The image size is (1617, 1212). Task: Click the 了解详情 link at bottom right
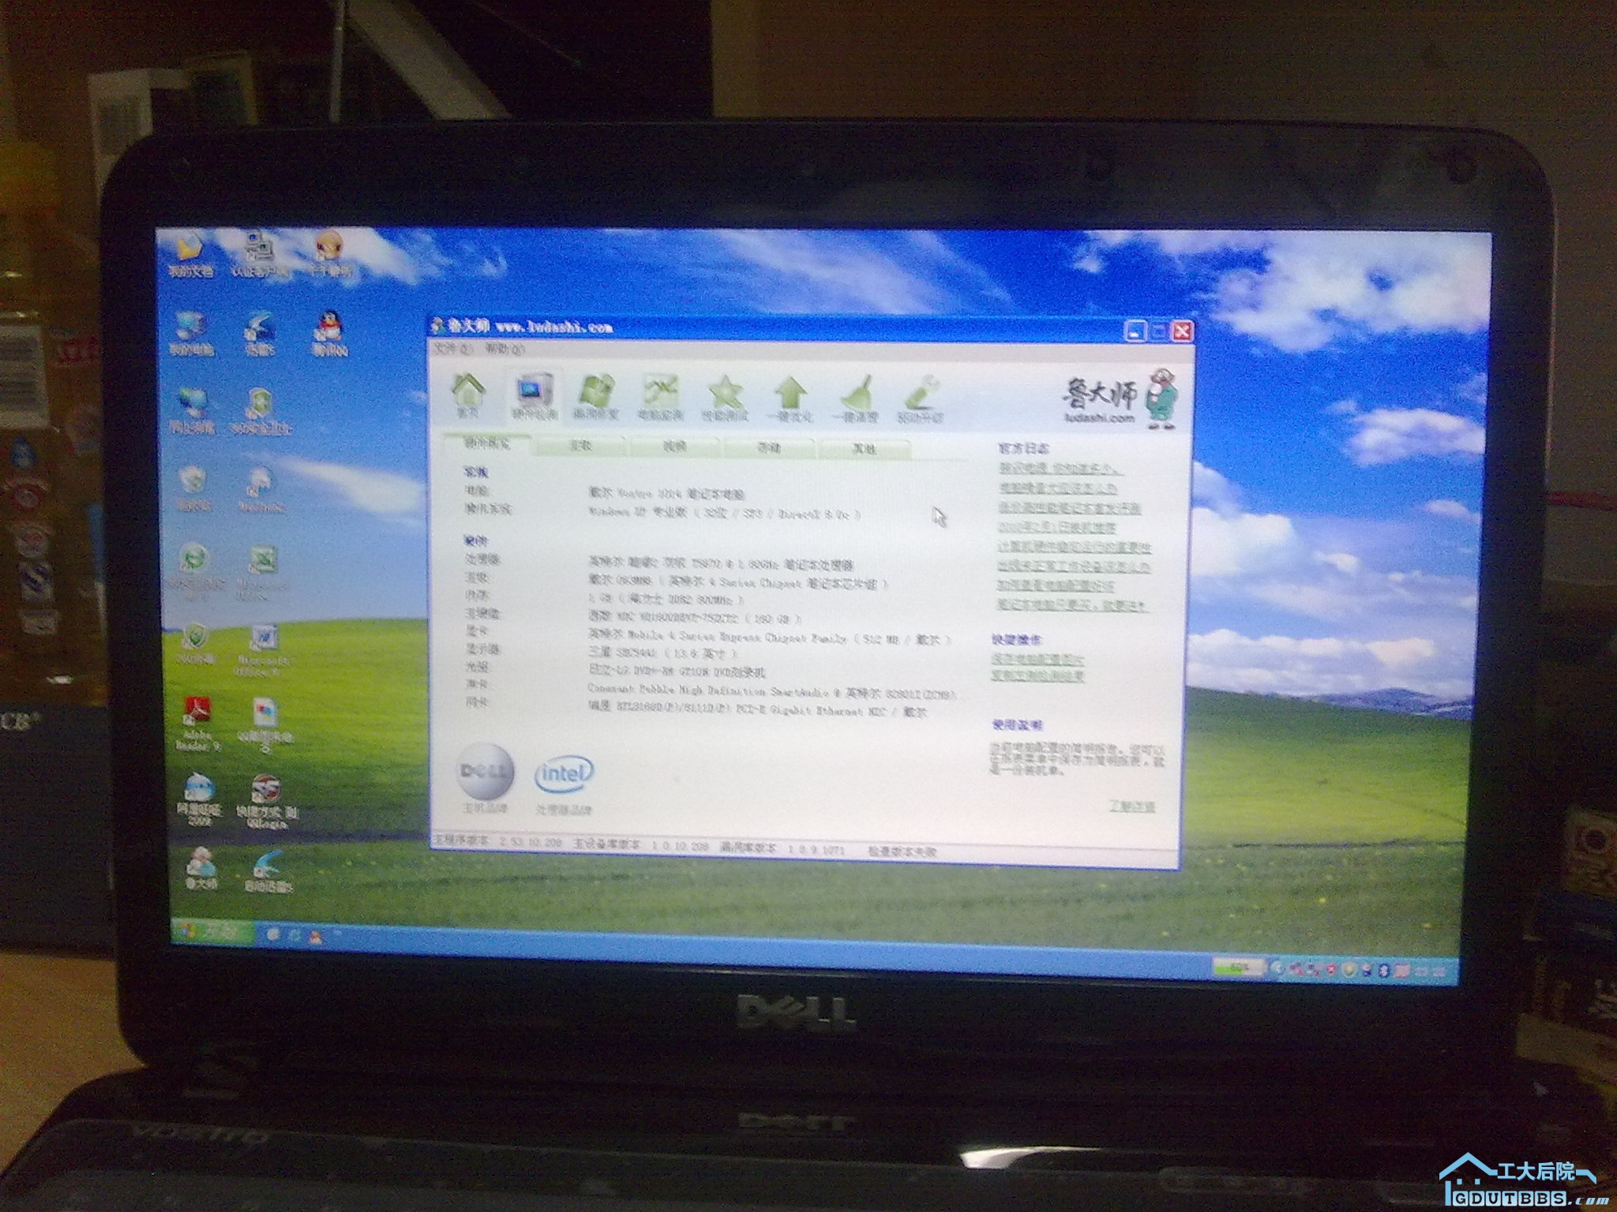click(x=1131, y=806)
